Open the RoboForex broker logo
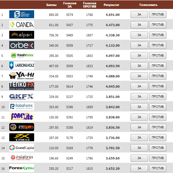 tap(22, 107)
